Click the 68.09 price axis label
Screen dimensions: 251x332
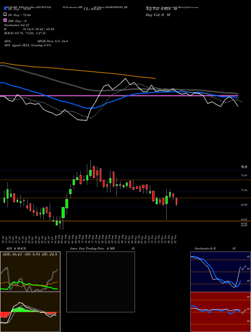click(x=244, y=205)
